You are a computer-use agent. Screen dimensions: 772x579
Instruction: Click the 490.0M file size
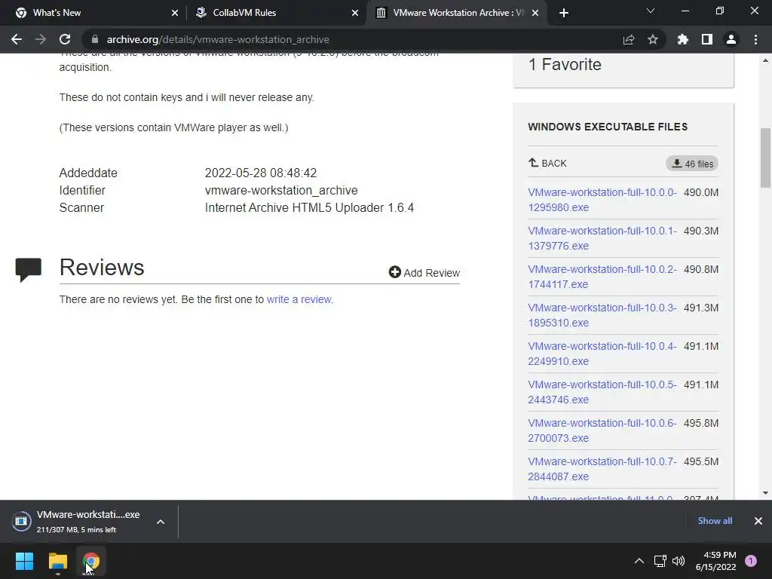[700, 192]
